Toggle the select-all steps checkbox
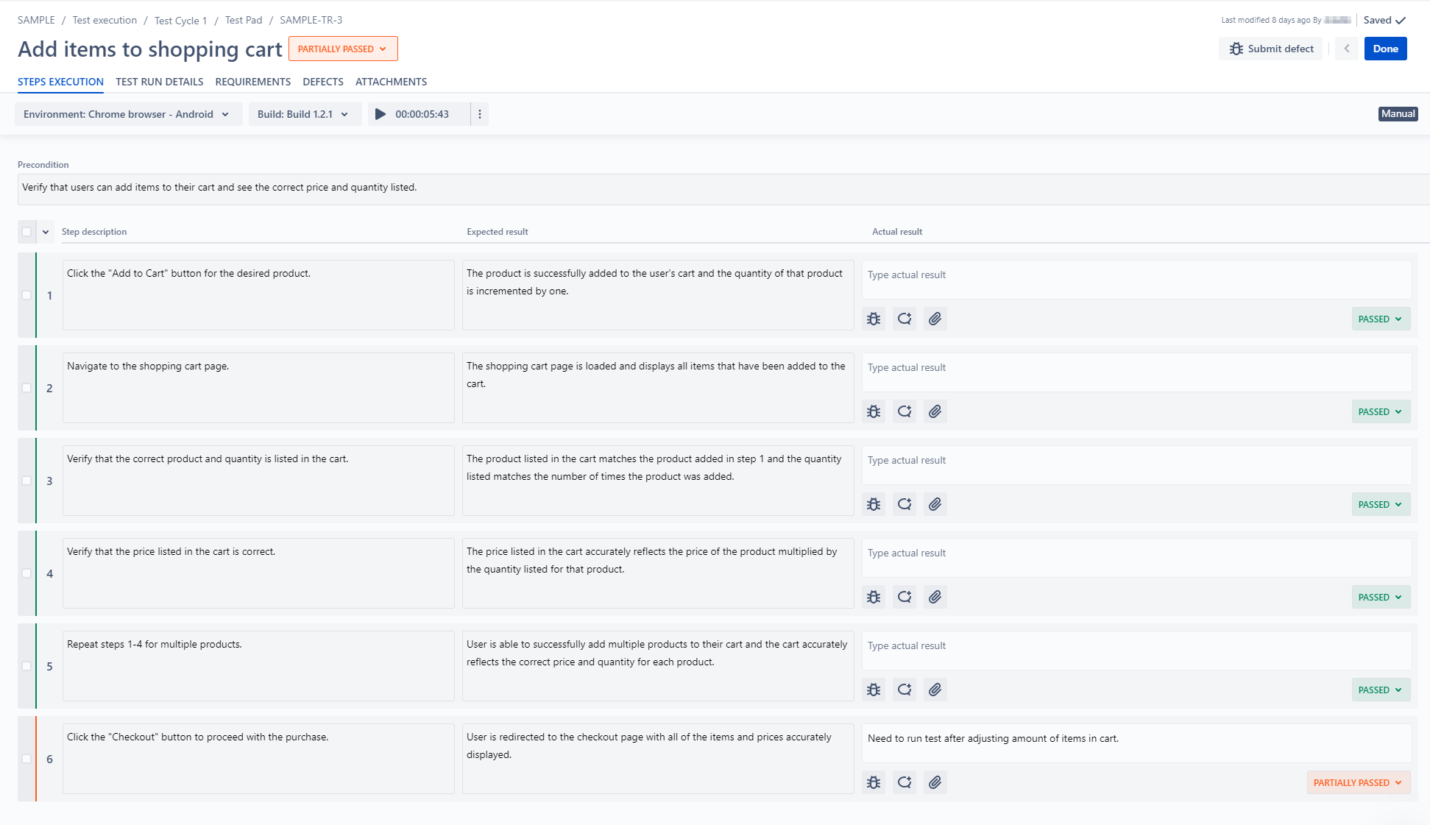The height and width of the screenshot is (825, 1430). [26, 232]
